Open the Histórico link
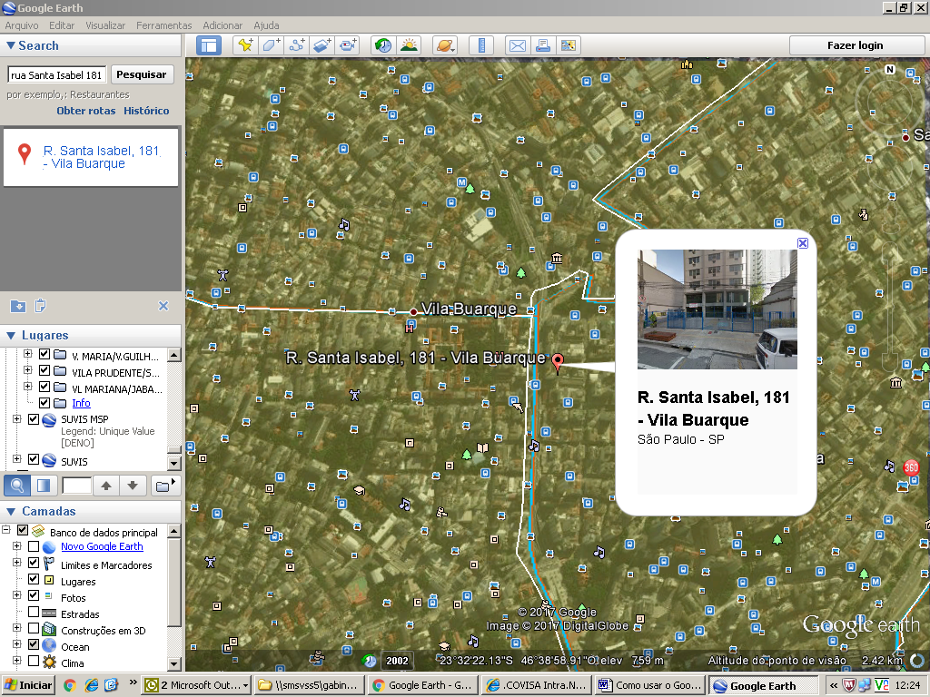The height and width of the screenshot is (697, 930). [146, 111]
